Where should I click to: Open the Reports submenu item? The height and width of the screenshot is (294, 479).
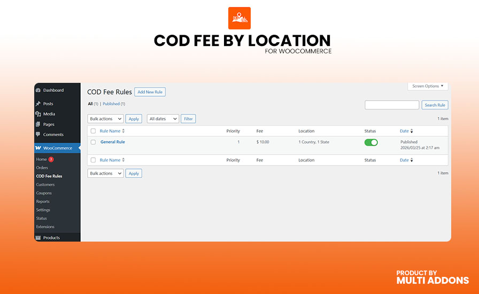tap(42, 202)
